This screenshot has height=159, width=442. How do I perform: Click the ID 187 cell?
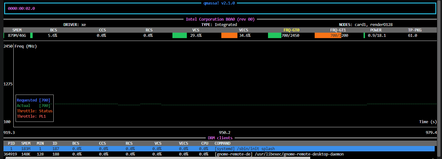(56, 149)
